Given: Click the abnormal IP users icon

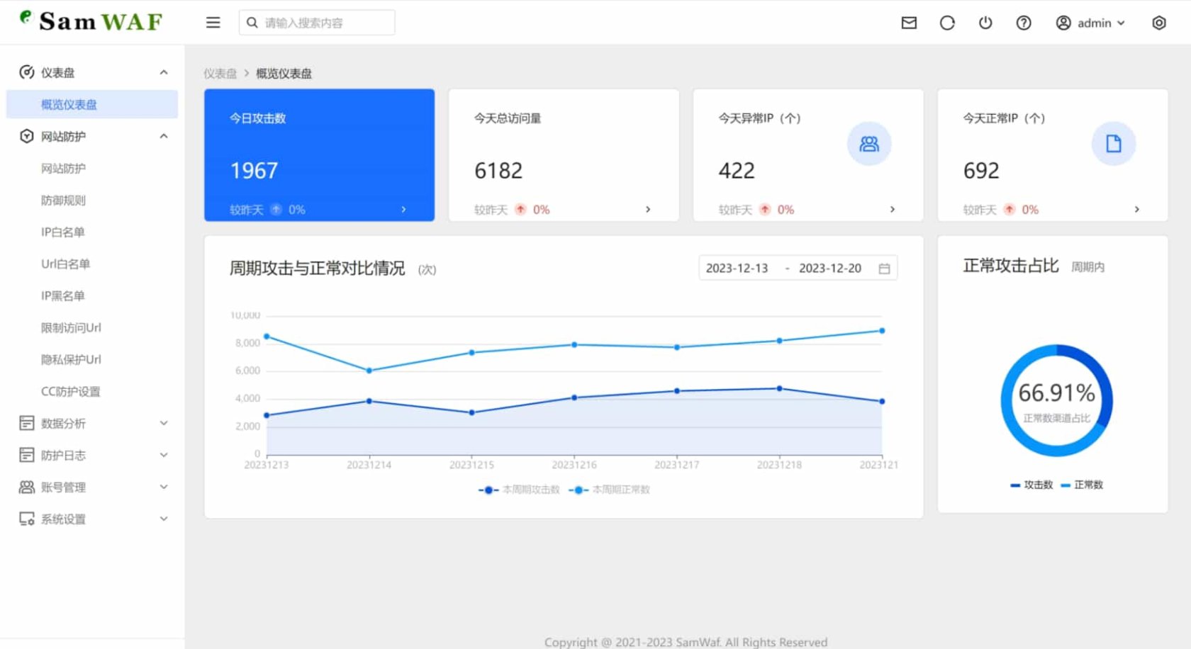Looking at the screenshot, I should (869, 144).
